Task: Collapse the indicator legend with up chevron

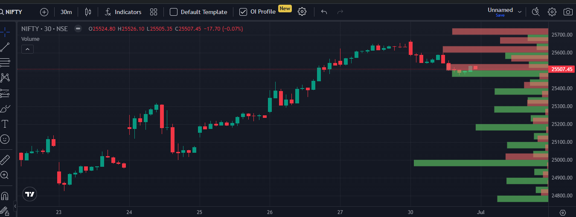Action: pos(27,49)
